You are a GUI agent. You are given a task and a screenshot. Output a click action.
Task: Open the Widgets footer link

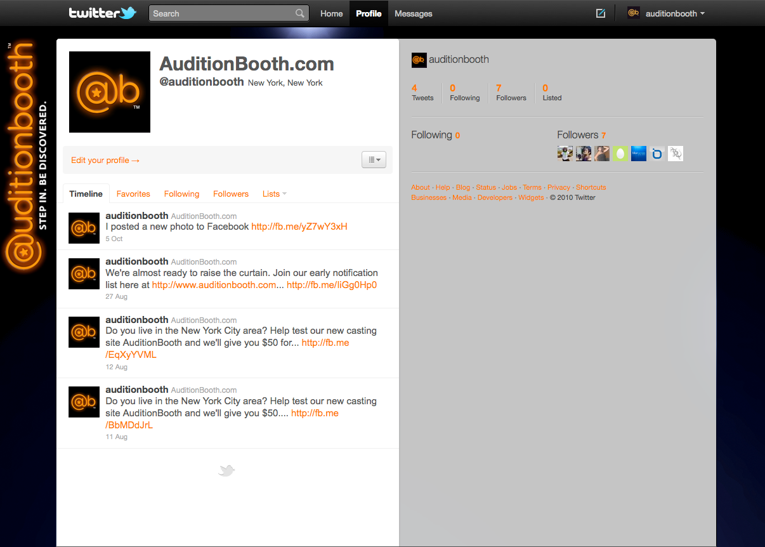[531, 197]
